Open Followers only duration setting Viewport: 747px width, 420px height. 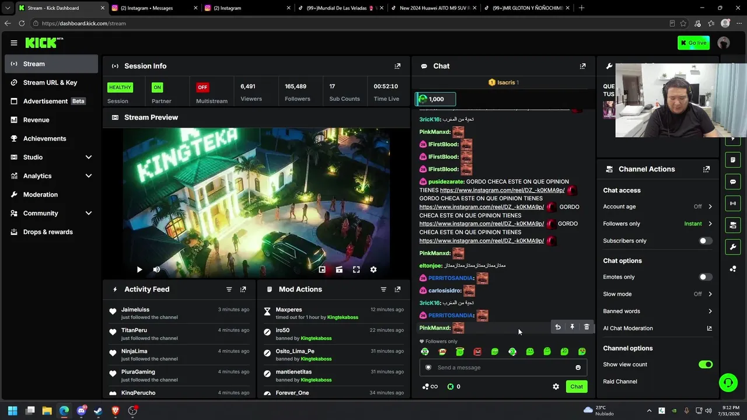pyautogui.click(x=658, y=223)
